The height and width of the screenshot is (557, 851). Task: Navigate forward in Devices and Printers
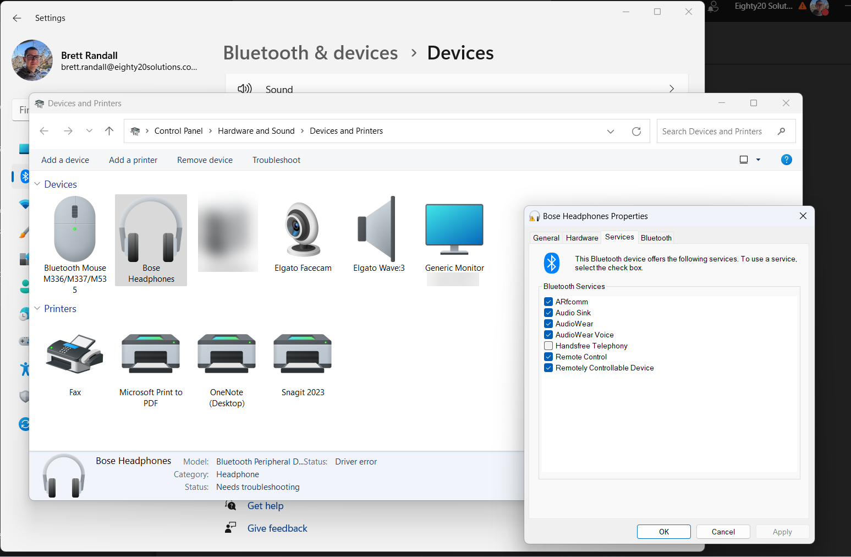pos(68,131)
